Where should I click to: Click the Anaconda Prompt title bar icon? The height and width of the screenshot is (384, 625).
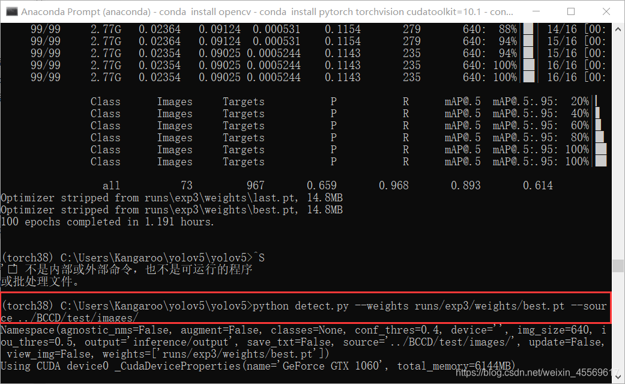(x=11, y=11)
